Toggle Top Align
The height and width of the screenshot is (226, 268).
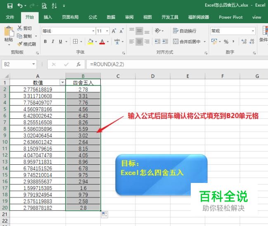click(x=132, y=31)
